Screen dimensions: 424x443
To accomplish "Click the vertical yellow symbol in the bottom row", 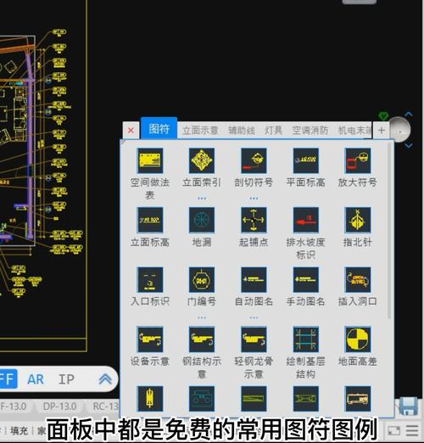I will coord(150,399).
